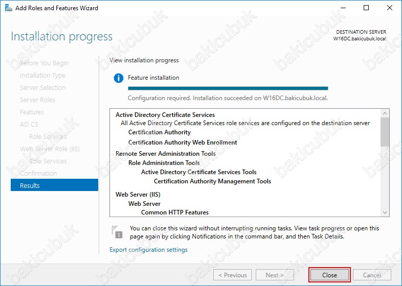This screenshot has height=286, width=402.
Task: Select the AD CS step
Action: [x=29, y=125]
